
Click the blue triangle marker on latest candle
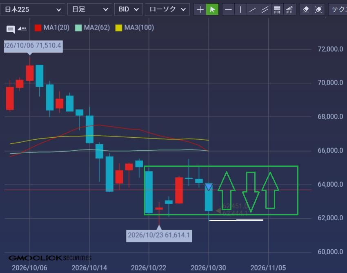209,187
